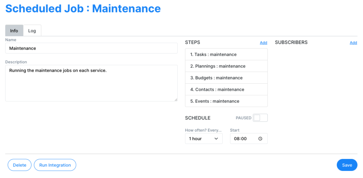This screenshot has width=363, height=178.
Task: Select the 1 hour frequency combo box
Action: coord(204,138)
